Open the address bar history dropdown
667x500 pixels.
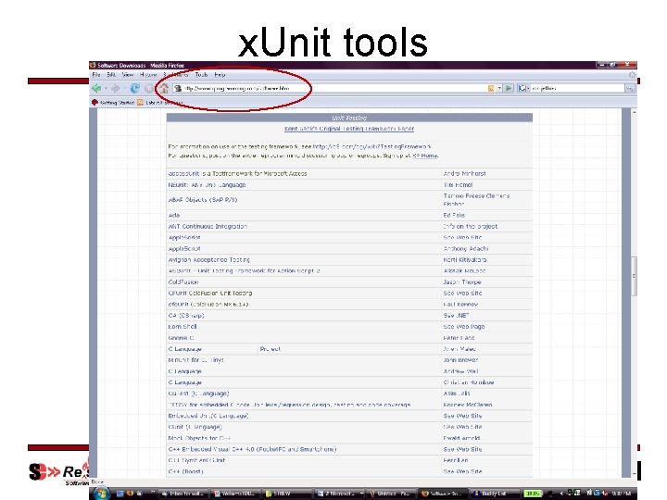pos(499,88)
